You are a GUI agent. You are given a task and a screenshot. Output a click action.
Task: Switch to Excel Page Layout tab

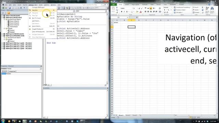coord(135,4)
